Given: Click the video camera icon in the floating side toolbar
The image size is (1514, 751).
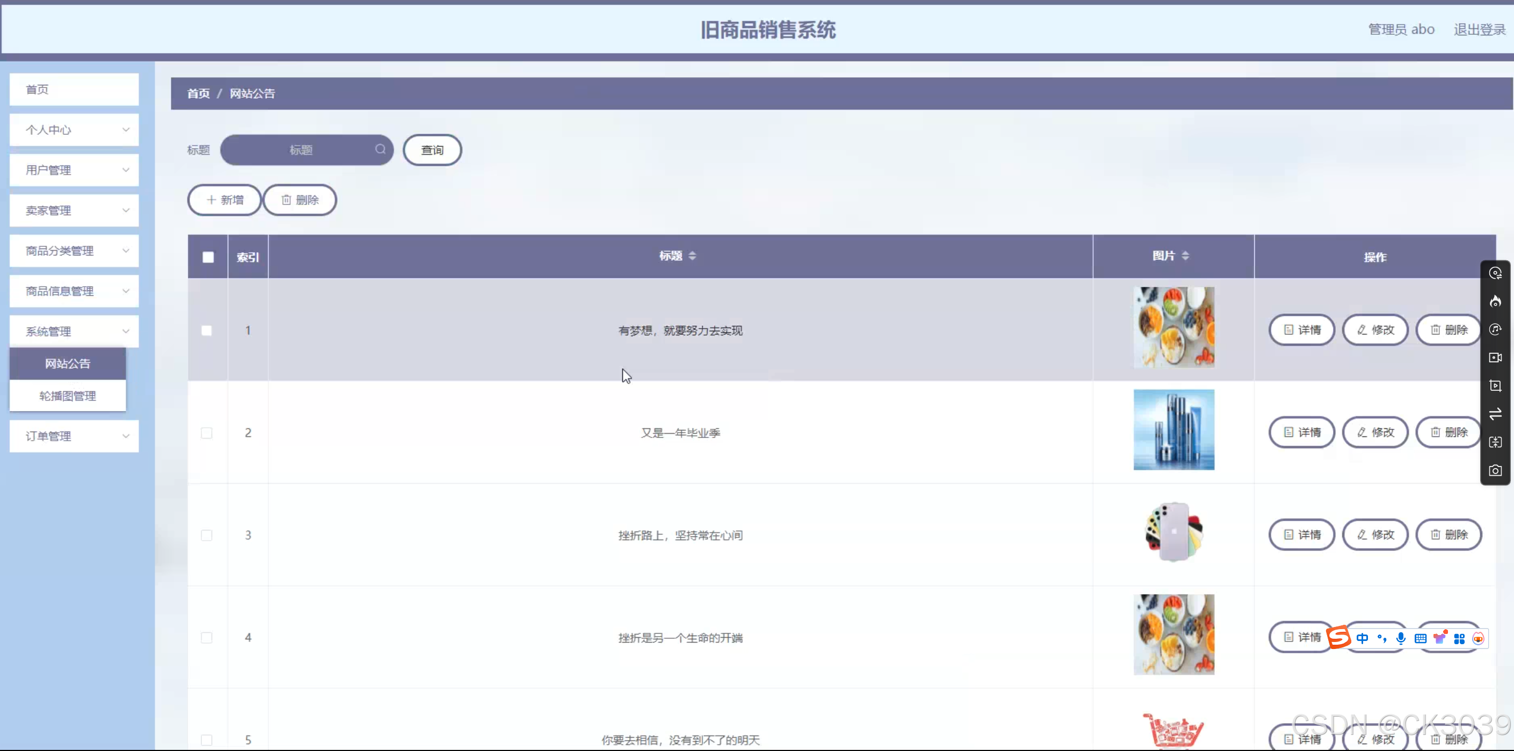Looking at the screenshot, I should [x=1496, y=358].
